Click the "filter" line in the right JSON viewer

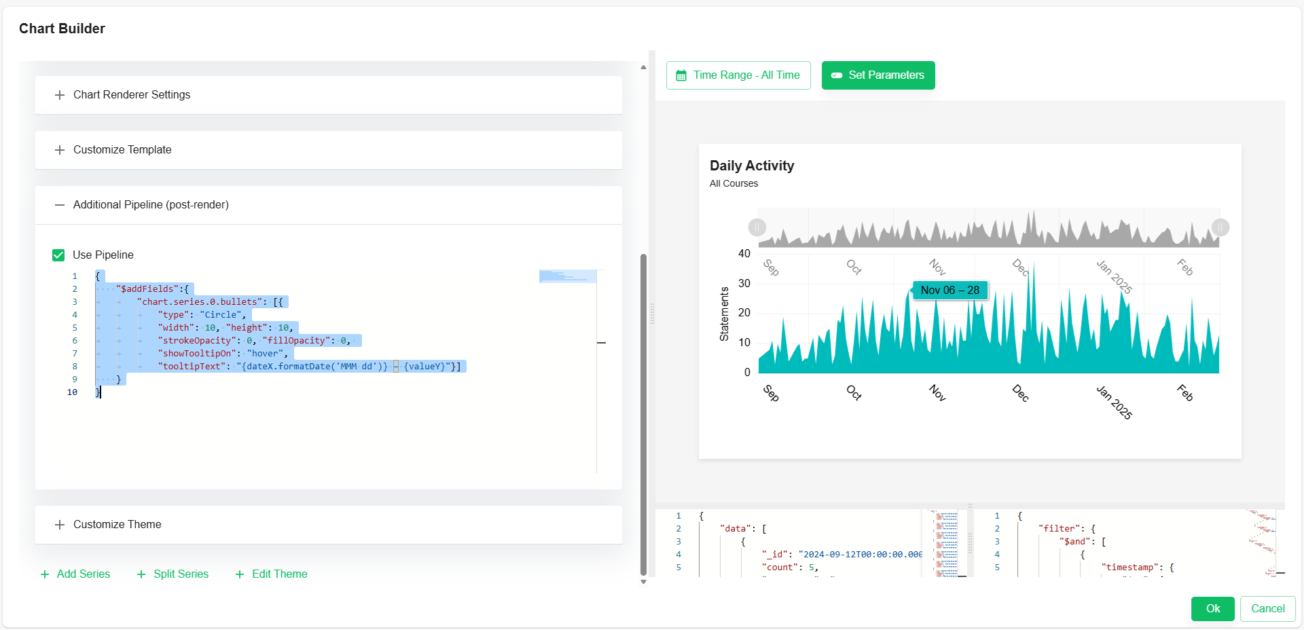1067,529
